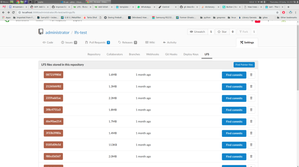The height and width of the screenshot is (167, 299).
Task: Open the Menu launcher in system panel
Action: click(x=4, y=2)
